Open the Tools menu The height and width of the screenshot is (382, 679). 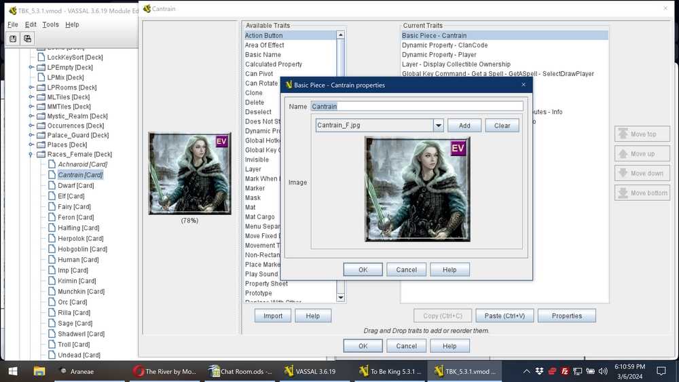[51, 24]
